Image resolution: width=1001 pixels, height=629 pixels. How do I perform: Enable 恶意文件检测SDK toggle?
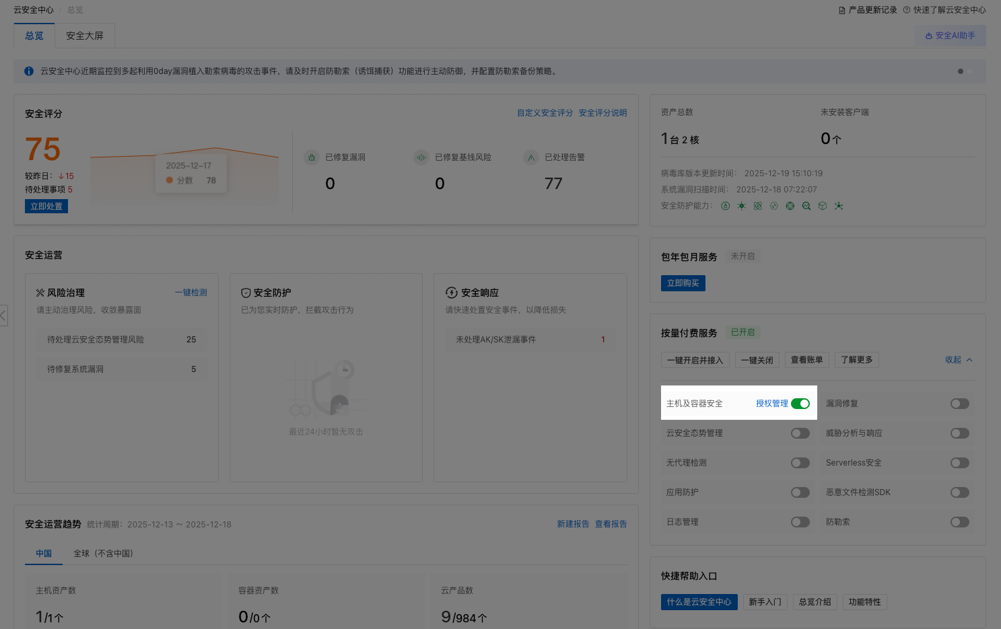click(960, 492)
